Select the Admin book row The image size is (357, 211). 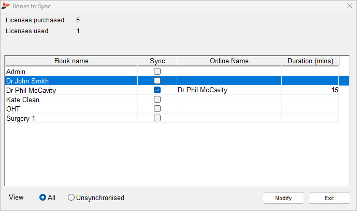(x=72, y=72)
